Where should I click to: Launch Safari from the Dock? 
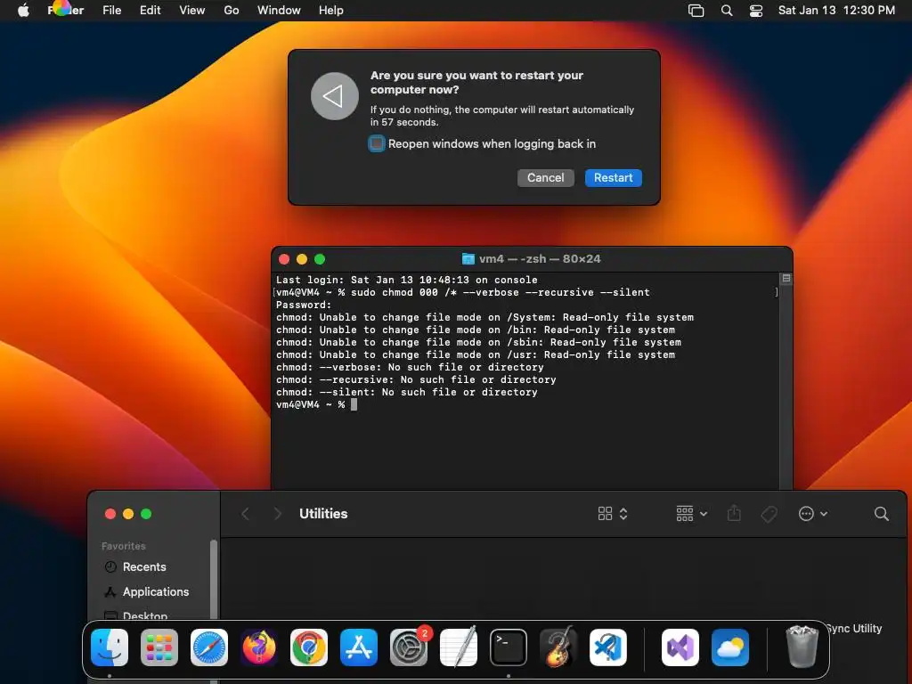pyautogui.click(x=209, y=647)
